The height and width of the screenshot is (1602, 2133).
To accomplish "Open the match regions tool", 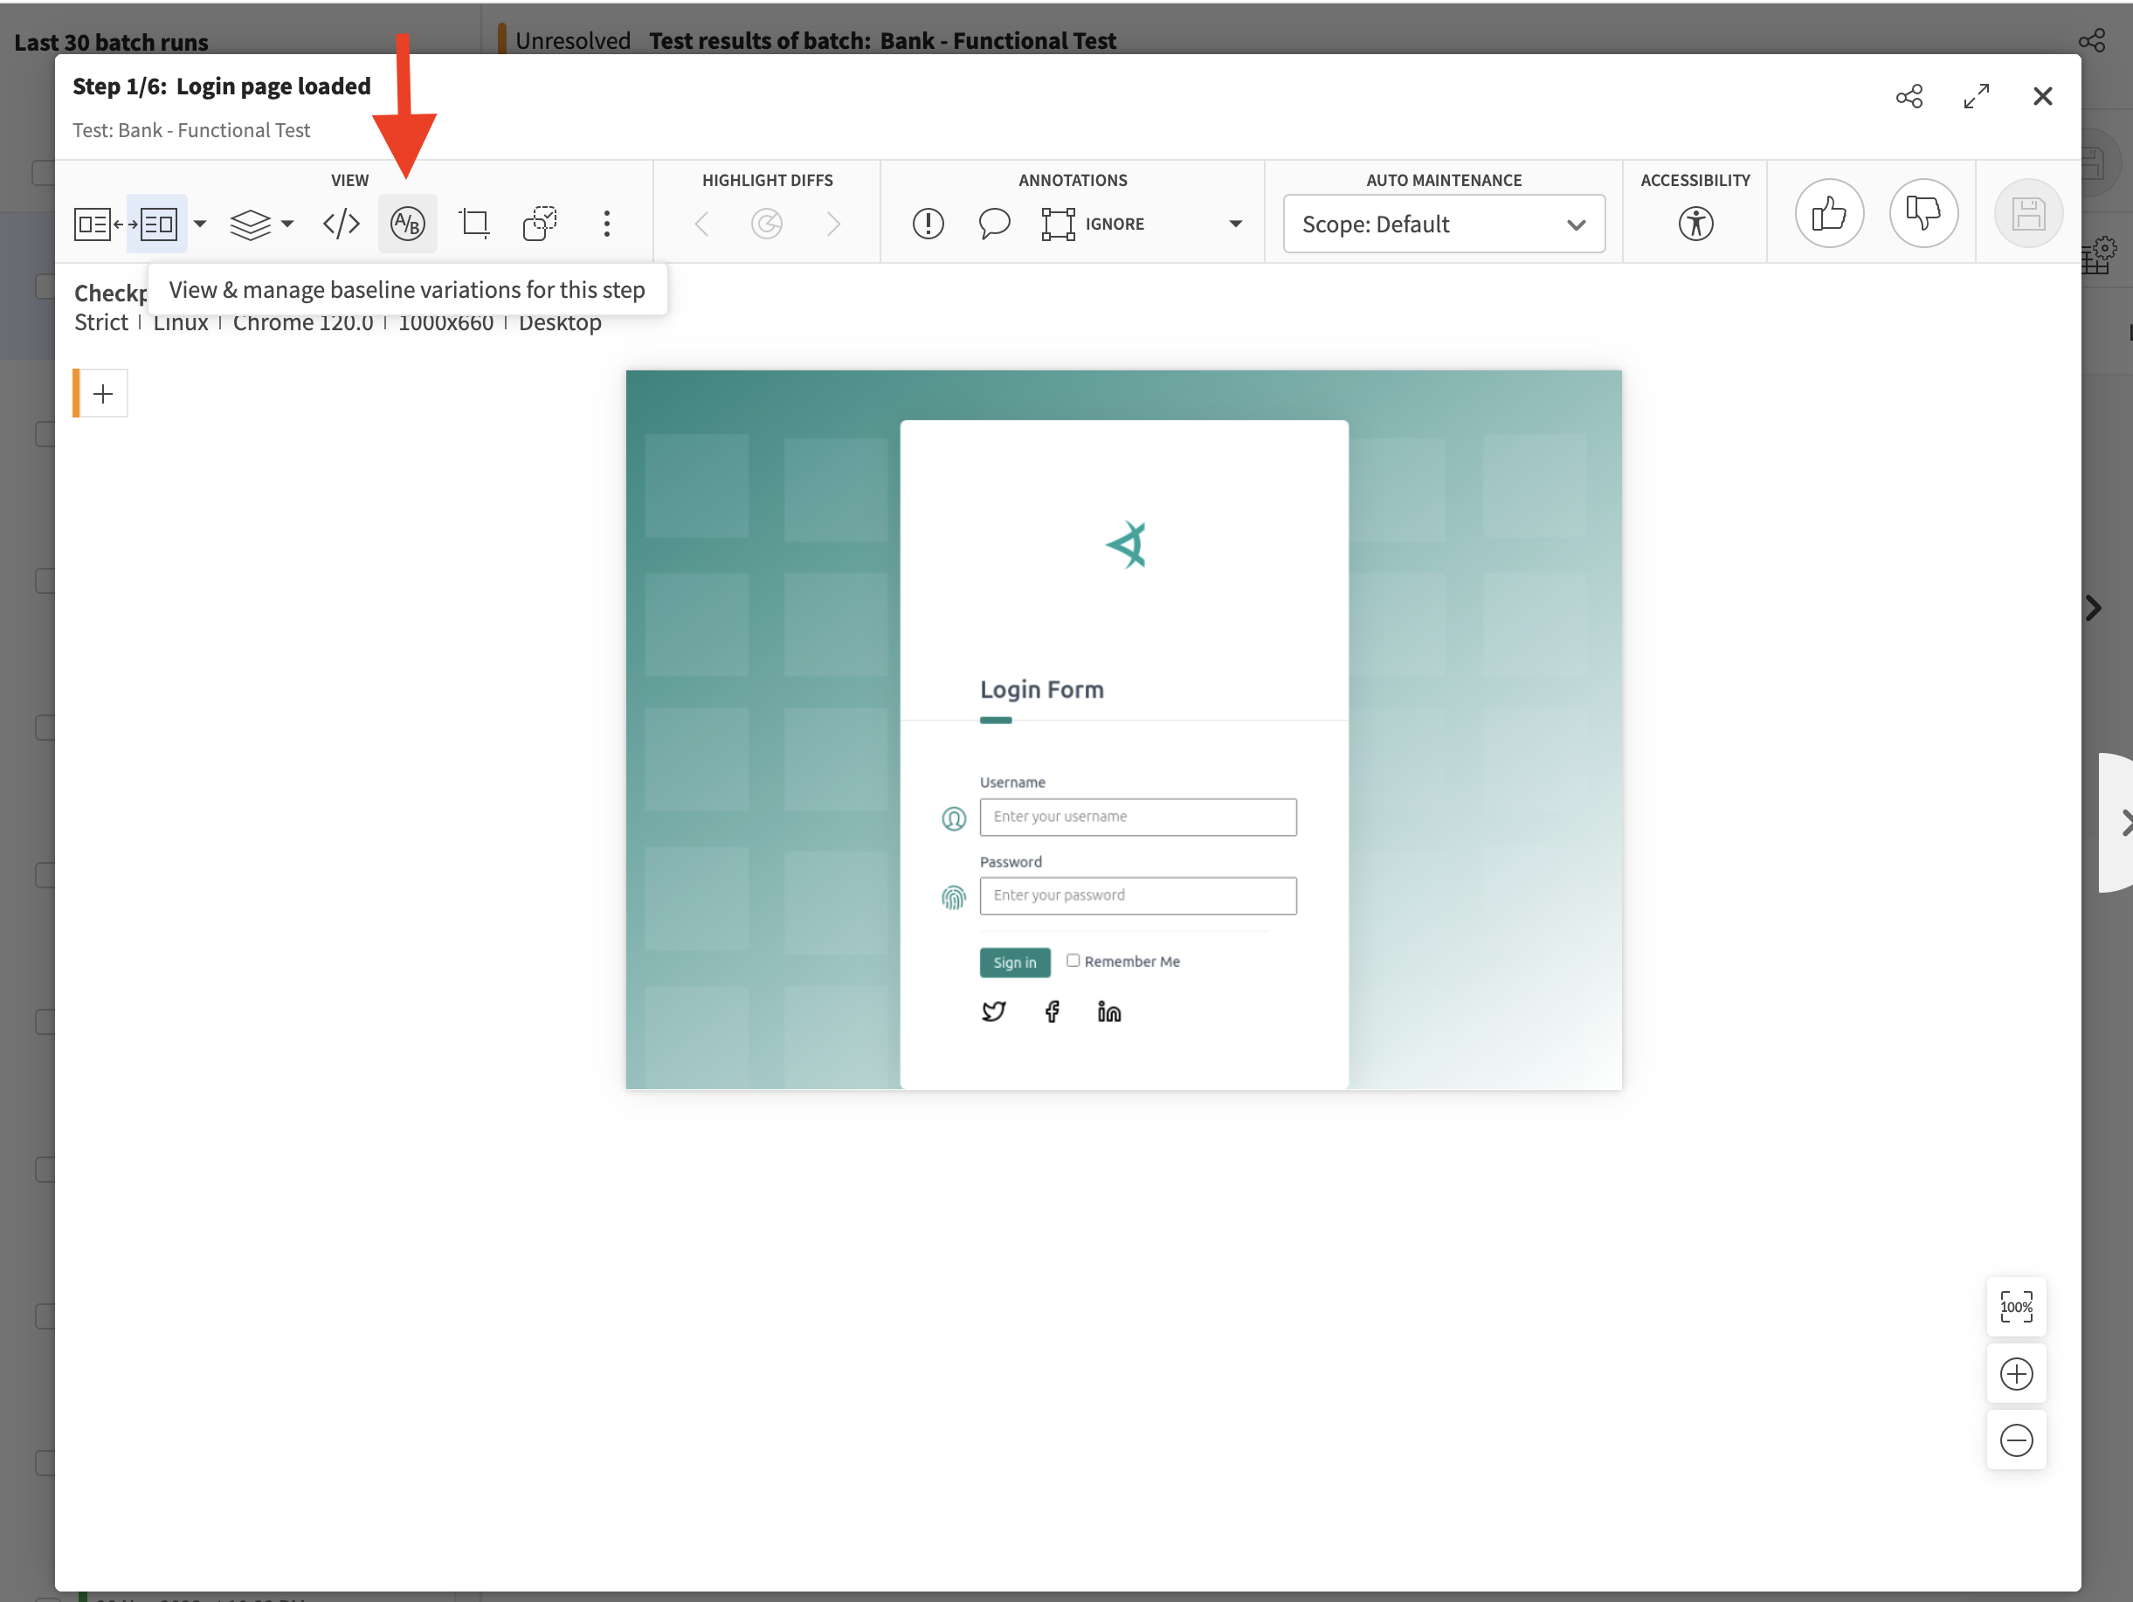I will (x=539, y=223).
